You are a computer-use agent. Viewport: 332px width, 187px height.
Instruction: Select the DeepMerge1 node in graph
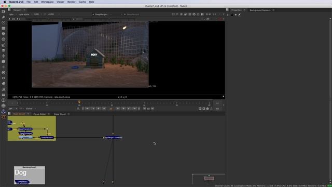click(x=113, y=138)
